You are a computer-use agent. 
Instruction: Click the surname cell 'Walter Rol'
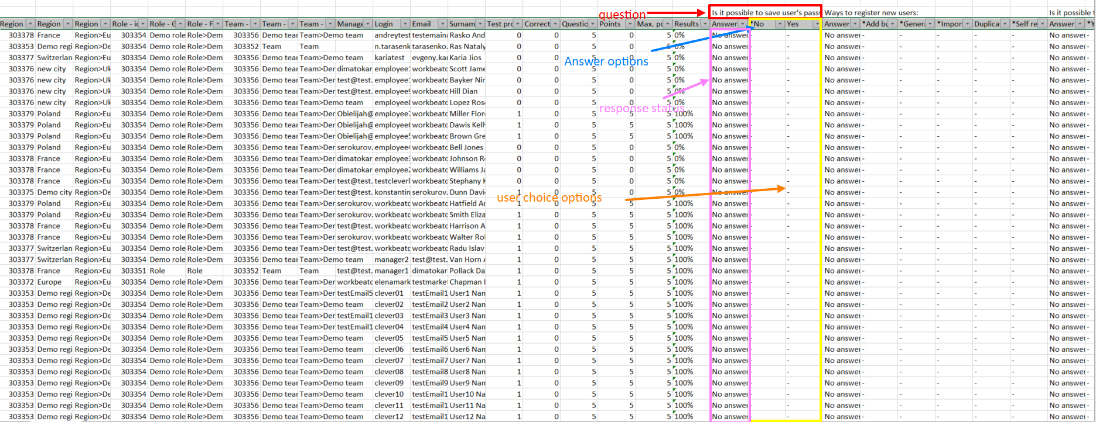click(467, 237)
